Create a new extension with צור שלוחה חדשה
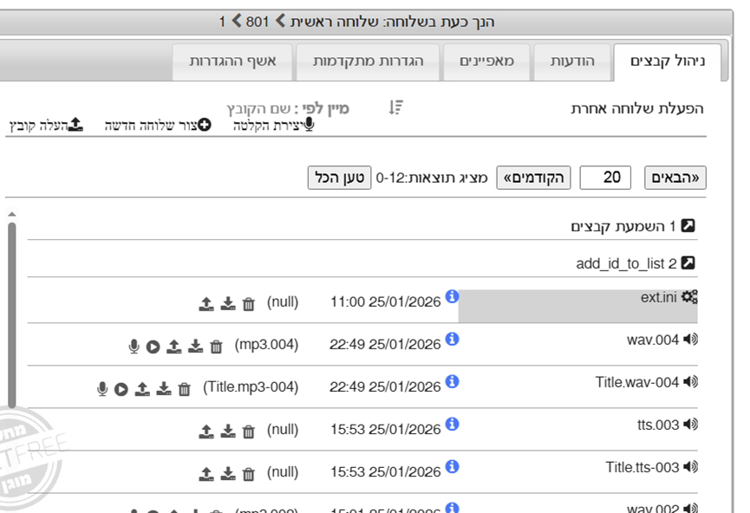The height and width of the screenshot is (513, 750). (158, 126)
